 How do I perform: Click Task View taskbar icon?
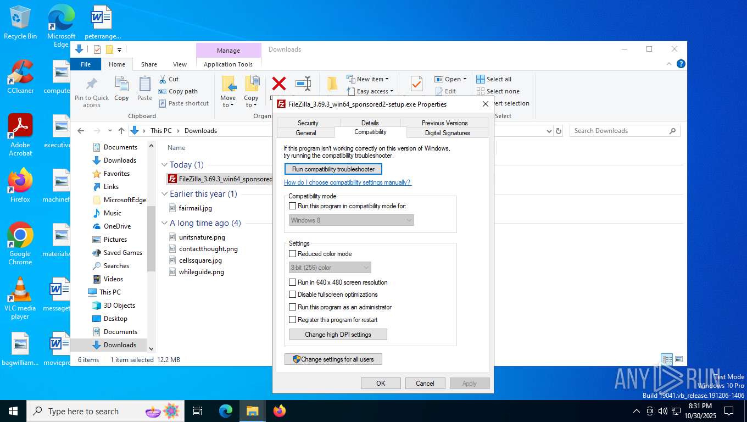[198, 411]
